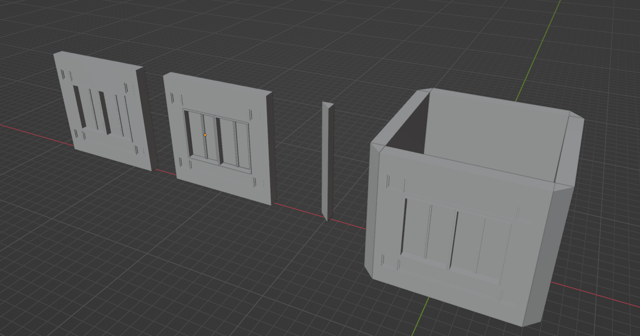Select the assembled open-top box model
This screenshot has width=640, height=336.
coord(474,207)
